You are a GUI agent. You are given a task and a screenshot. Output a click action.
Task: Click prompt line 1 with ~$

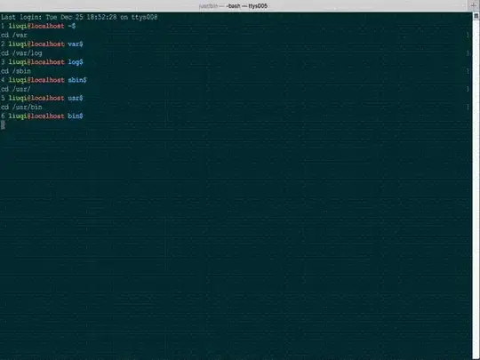click(x=38, y=26)
